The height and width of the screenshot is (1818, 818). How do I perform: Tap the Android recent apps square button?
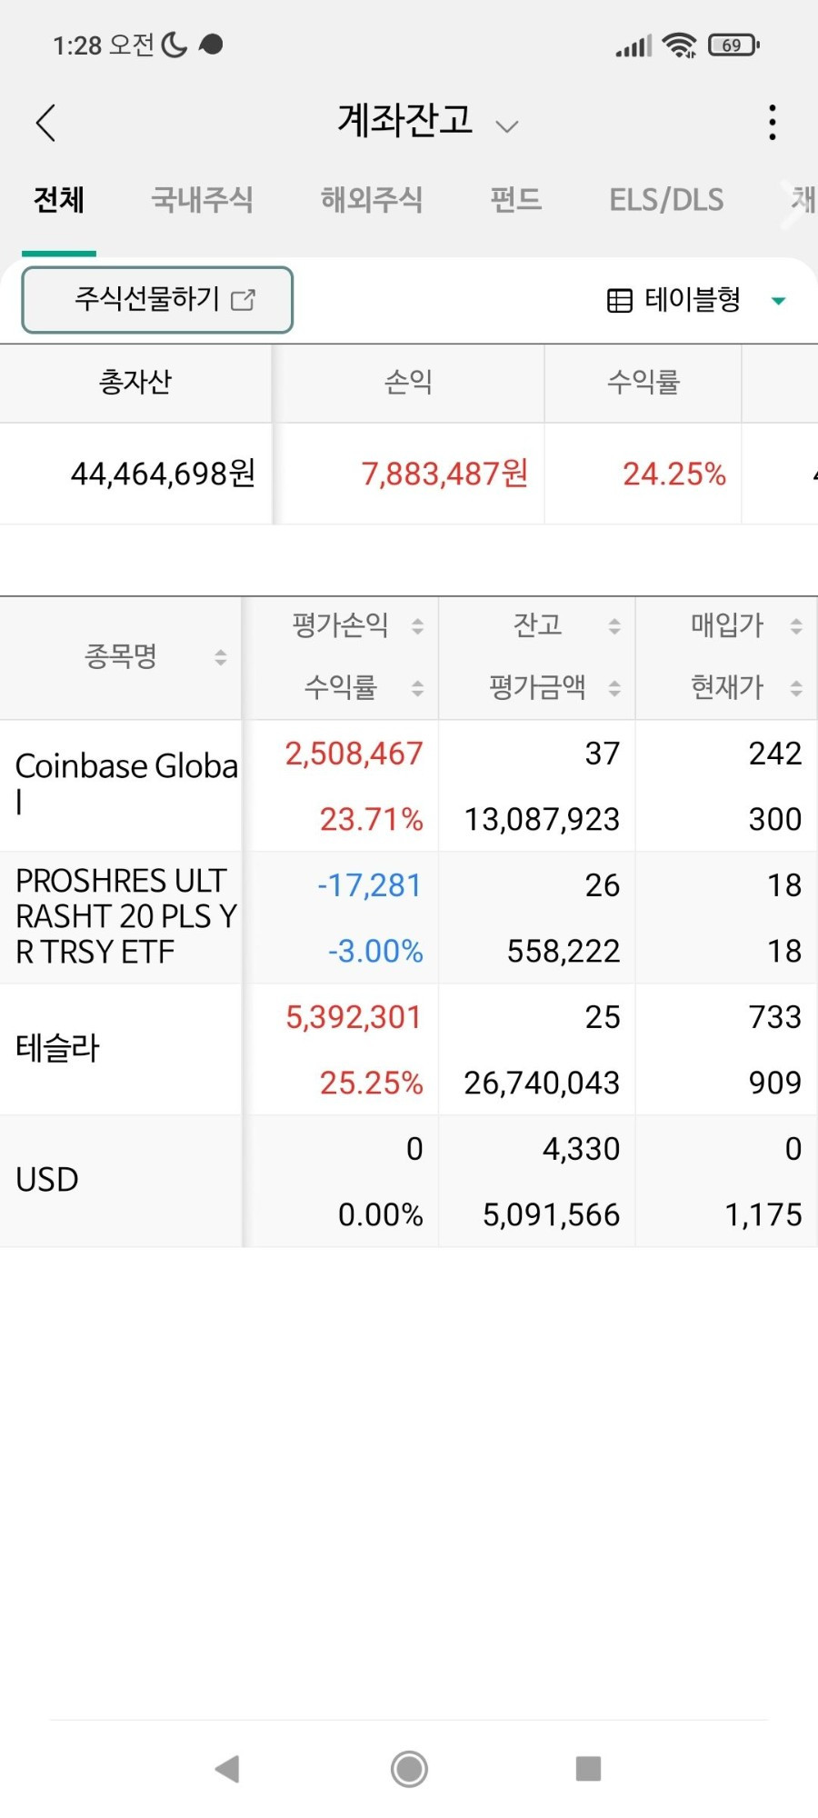(589, 1769)
